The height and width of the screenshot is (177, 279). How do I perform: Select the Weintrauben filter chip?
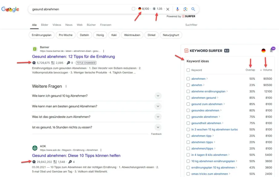click(132, 35)
